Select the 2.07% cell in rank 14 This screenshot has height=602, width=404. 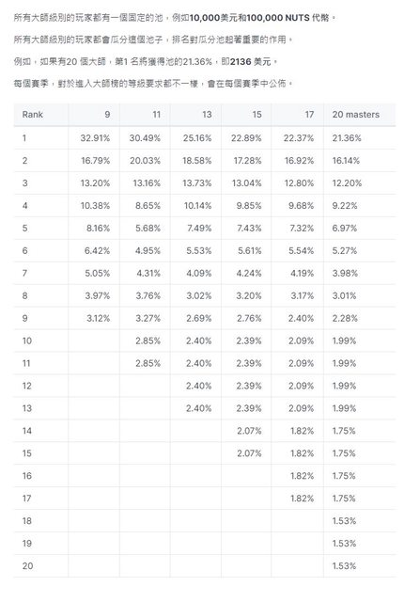(249, 431)
